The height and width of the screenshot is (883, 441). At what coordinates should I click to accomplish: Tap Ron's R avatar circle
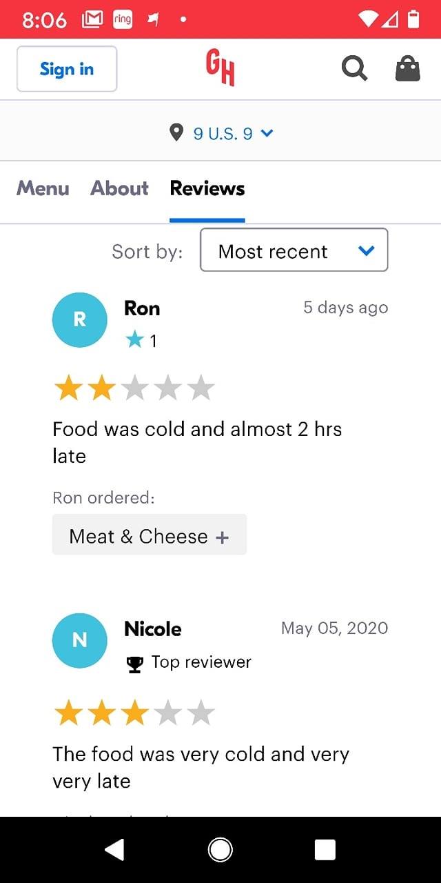pos(80,319)
